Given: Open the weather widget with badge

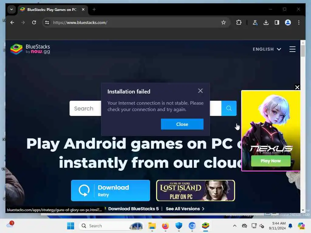Looking at the screenshot, I should pyautogui.click(x=10, y=225).
